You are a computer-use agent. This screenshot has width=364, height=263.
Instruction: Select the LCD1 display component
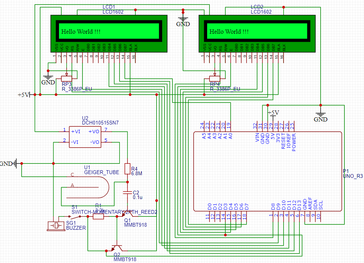[x=109, y=33]
